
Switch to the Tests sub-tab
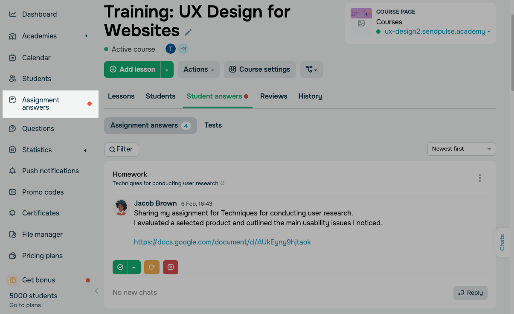click(x=213, y=125)
